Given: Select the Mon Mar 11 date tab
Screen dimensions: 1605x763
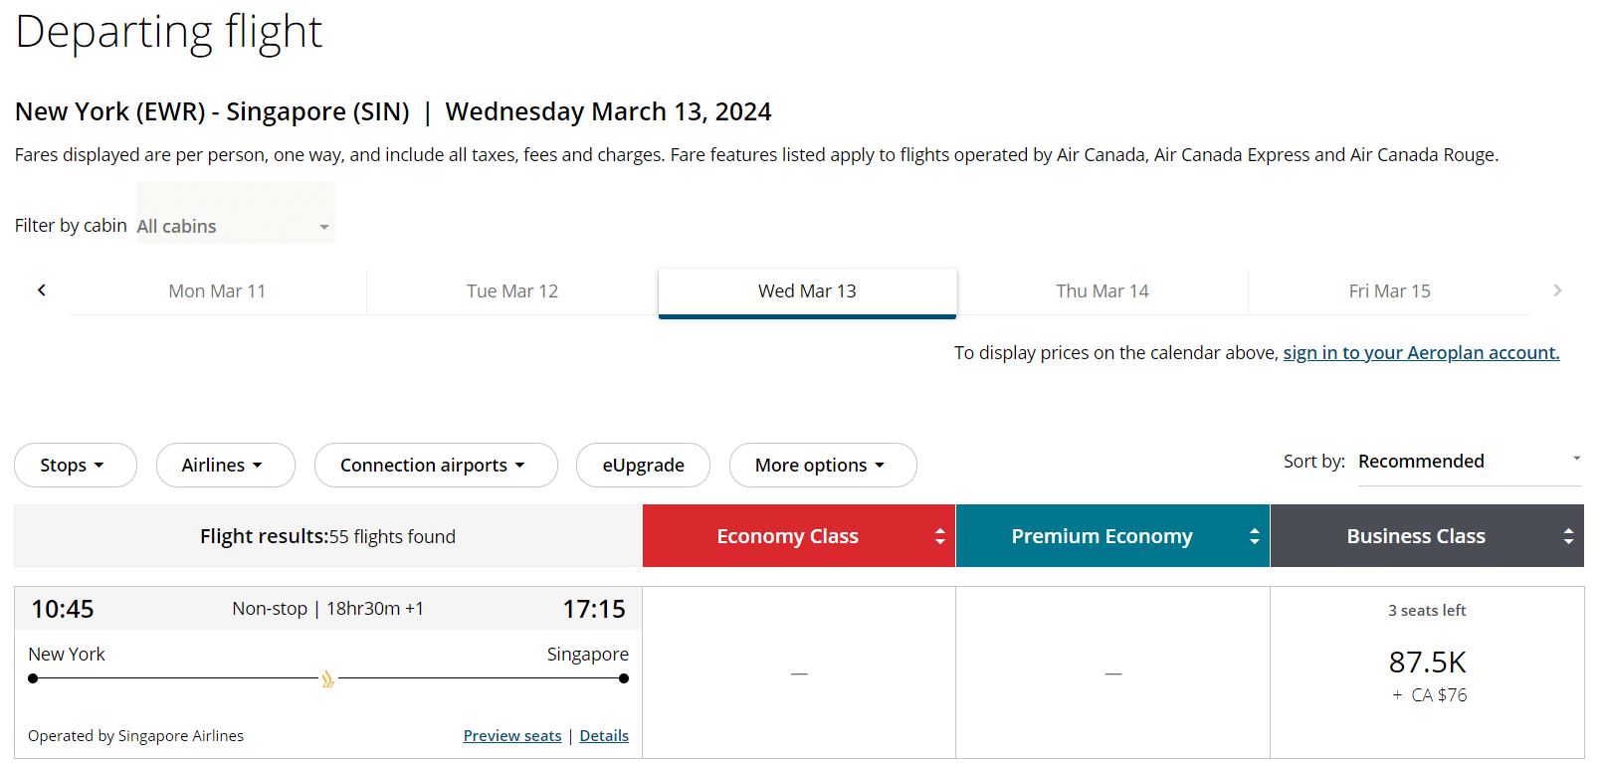Looking at the screenshot, I should 217,291.
